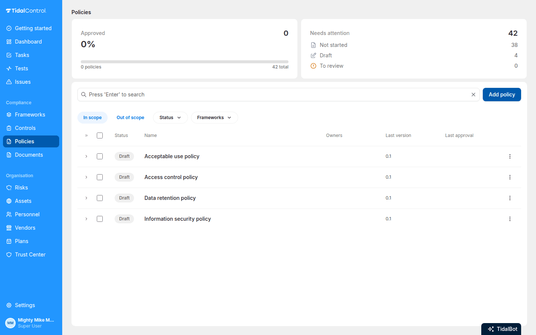Expand all rows with header double chevron
Viewport: 536px width, 335px height.
(86, 135)
